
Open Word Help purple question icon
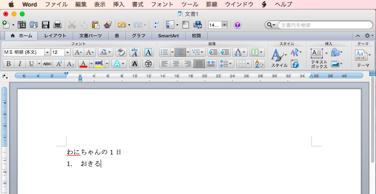238,25
